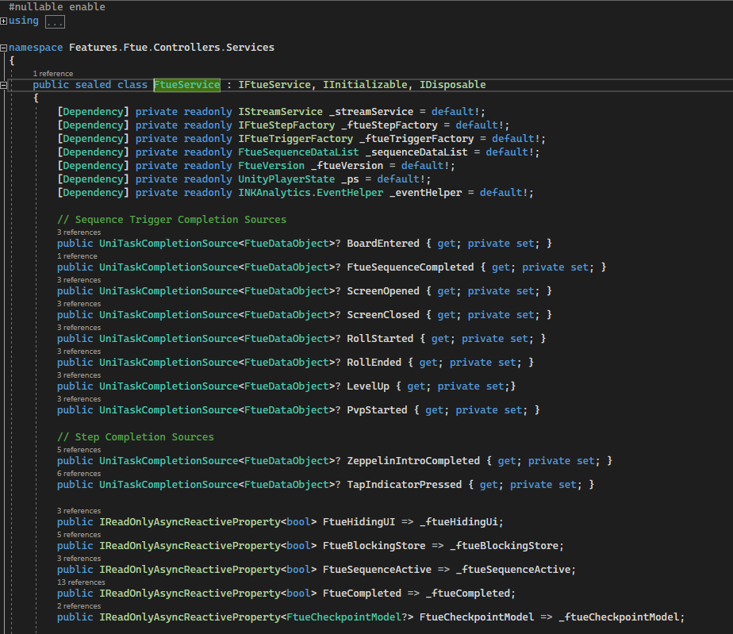733x634 pixels.
Task: Click the _ftueSequenceActive backing field
Action: pyautogui.click(x=513, y=570)
